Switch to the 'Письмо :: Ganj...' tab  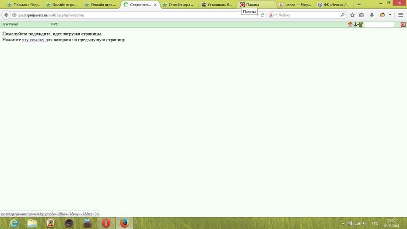(x=24, y=5)
